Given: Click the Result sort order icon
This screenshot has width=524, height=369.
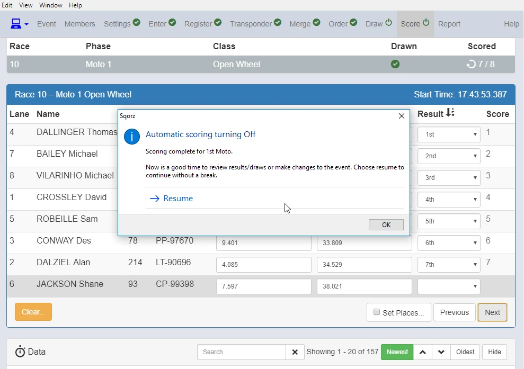Looking at the screenshot, I should coord(450,113).
